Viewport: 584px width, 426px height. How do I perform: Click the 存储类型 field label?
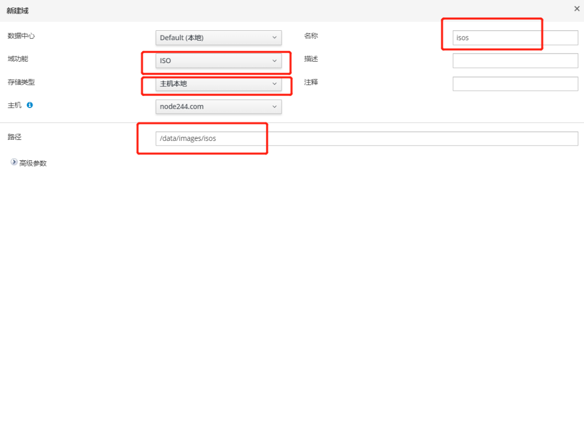[21, 82]
